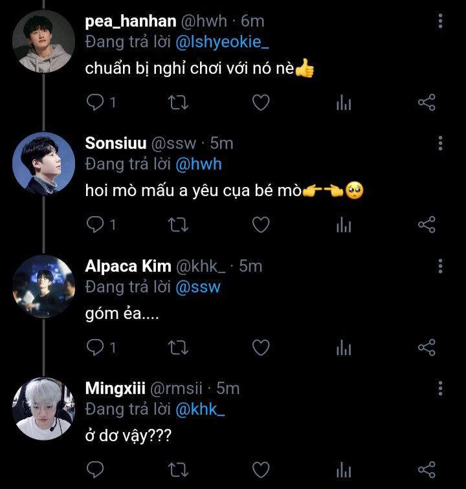Open analytics on Alpaca Kim's tweet
Screen dimensions: 466x489
point(344,348)
